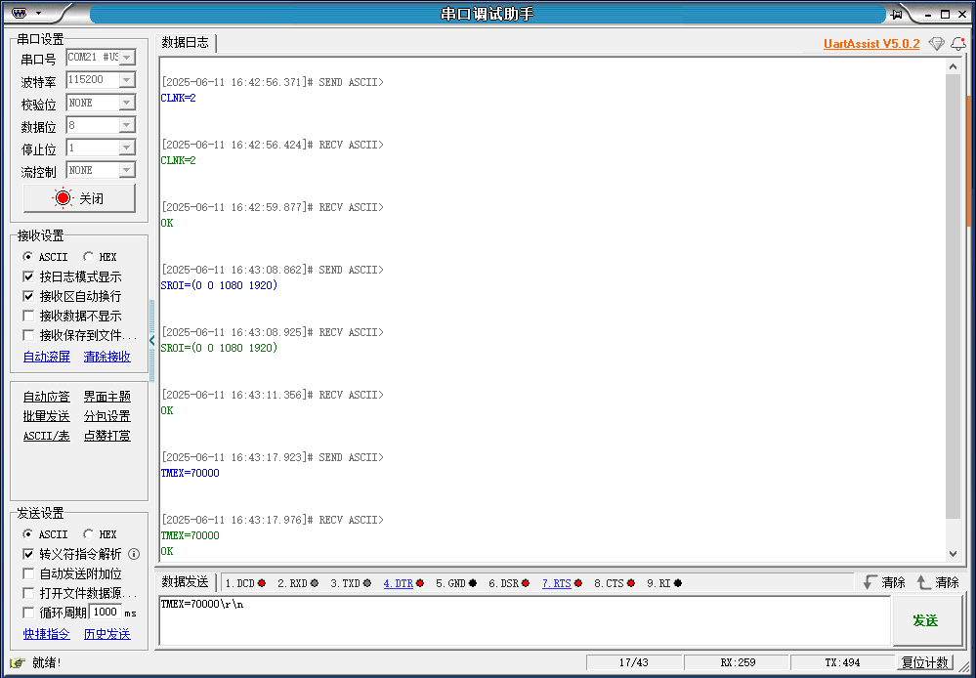Click the red 关闭 port button
Viewport: 976px width, 678px height.
click(78, 198)
